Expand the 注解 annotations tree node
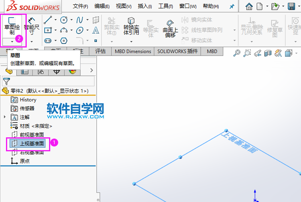301x202 pixels. coord(5,117)
